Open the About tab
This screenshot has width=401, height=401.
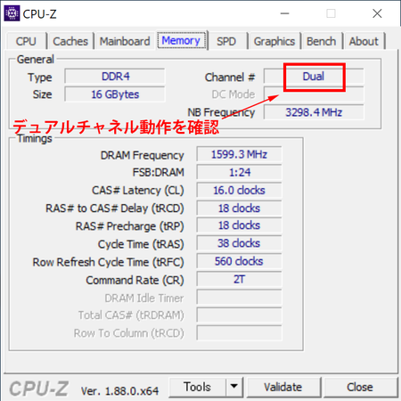point(364,41)
